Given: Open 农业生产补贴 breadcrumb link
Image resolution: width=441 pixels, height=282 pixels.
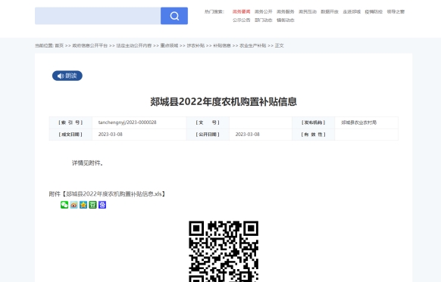Looking at the screenshot, I should pos(253,45).
